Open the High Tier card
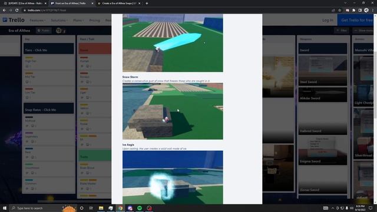This screenshot has width=377, height=212. coord(48,62)
